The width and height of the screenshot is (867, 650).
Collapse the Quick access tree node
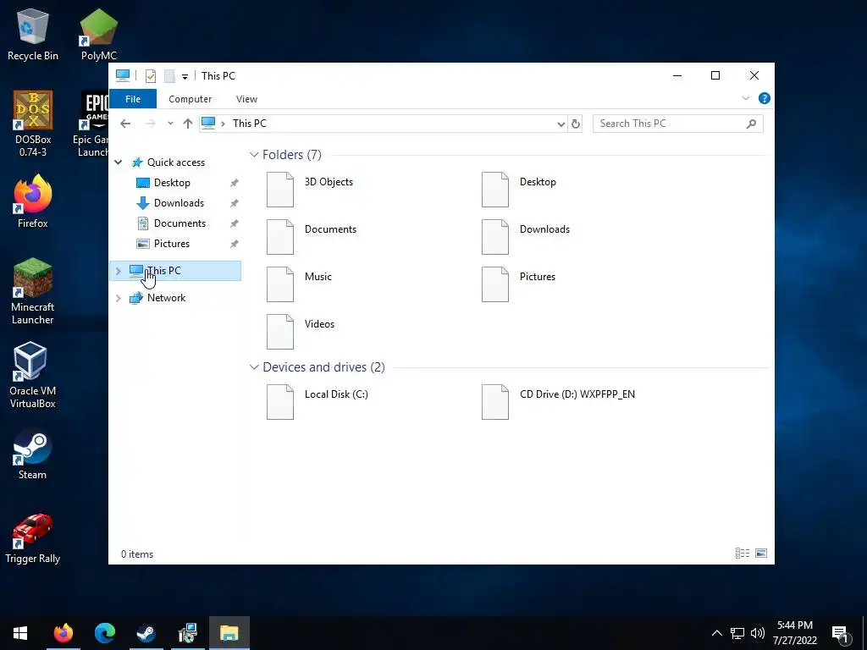pos(119,162)
